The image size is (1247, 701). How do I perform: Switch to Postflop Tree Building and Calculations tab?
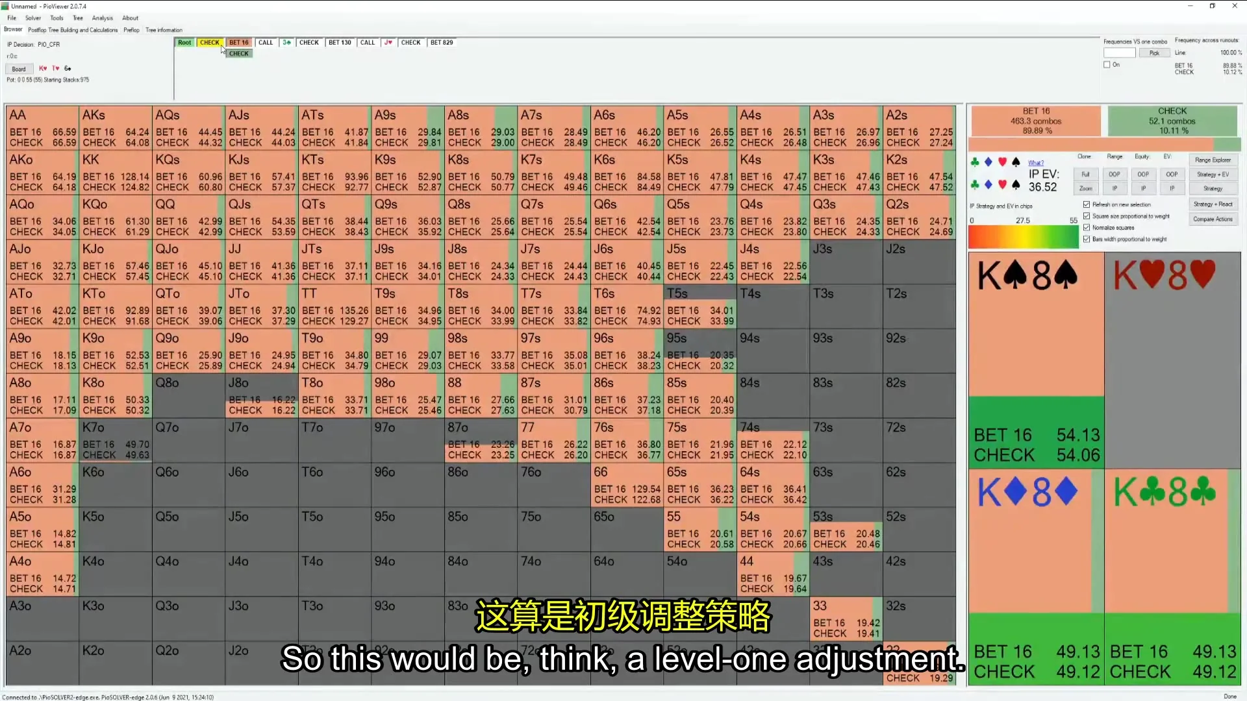click(73, 30)
